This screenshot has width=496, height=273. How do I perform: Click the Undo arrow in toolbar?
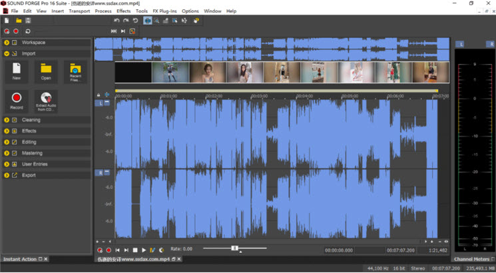click(x=117, y=21)
